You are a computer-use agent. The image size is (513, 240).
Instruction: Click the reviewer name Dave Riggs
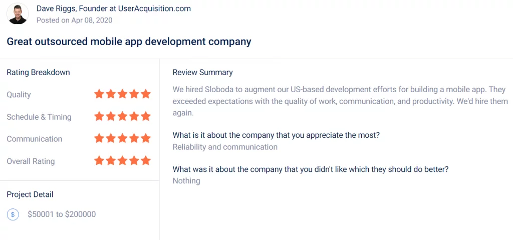[x=55, y=9]
